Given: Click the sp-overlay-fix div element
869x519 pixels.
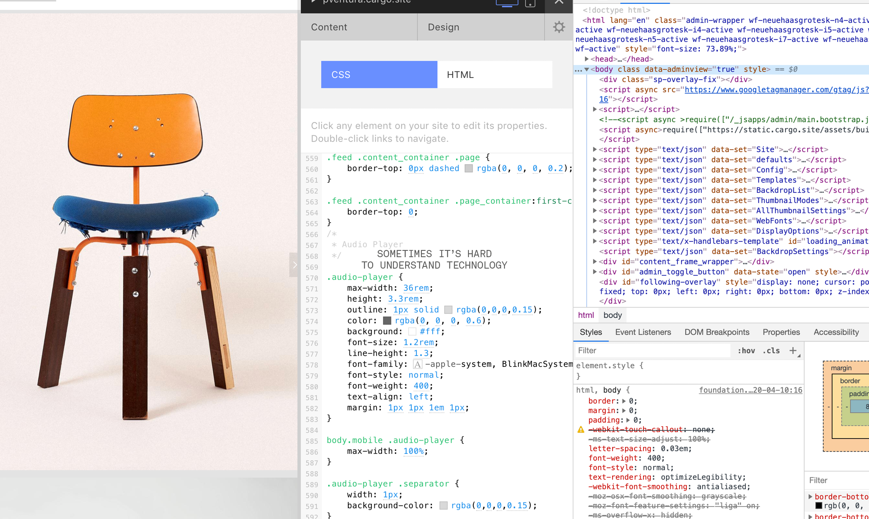Looking at the screenshot, I should coord(676,79).
